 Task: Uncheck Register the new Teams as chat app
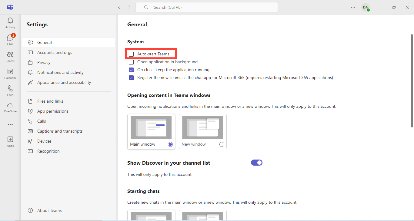[131, 78]
